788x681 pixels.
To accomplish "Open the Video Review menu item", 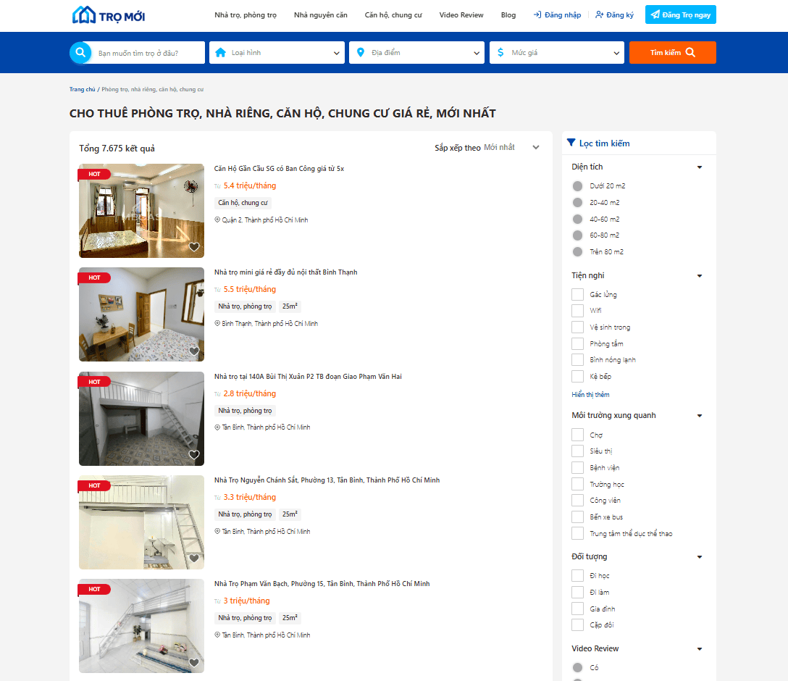I will pos(461,15).
